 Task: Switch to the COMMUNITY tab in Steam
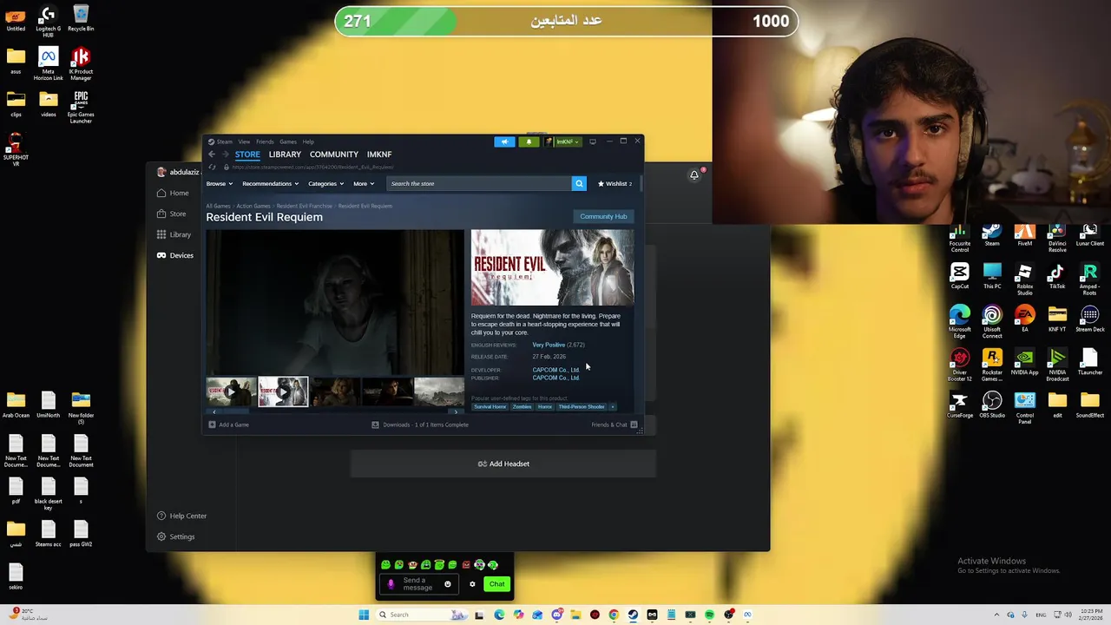334,155
